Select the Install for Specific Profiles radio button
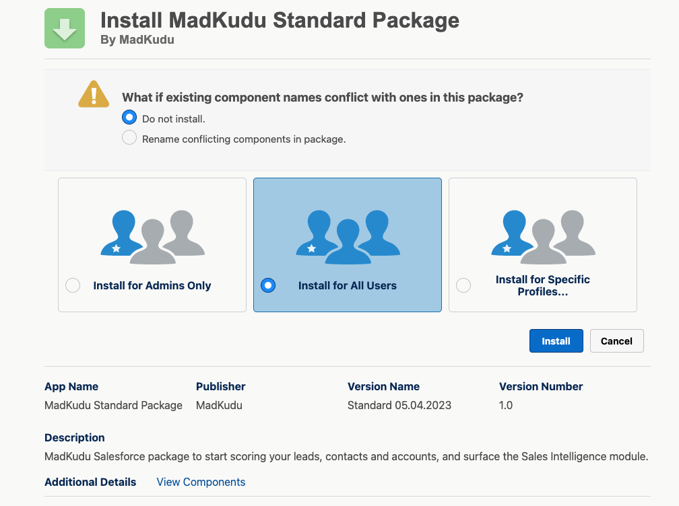This screenshot has width=679, height=506. click(463, 285)
